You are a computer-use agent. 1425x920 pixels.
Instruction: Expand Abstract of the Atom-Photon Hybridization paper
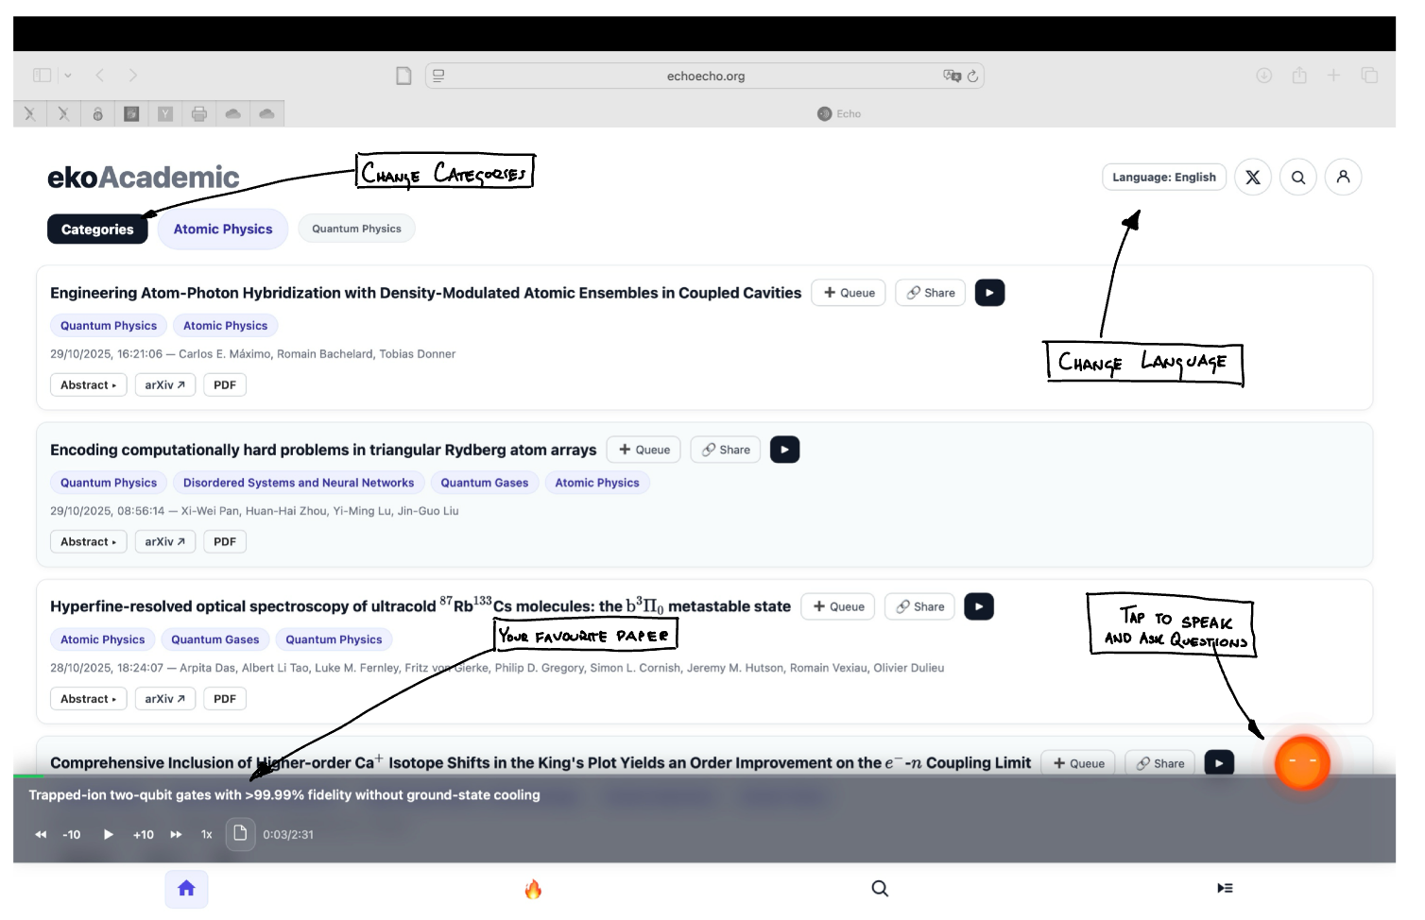pos(88,385)
